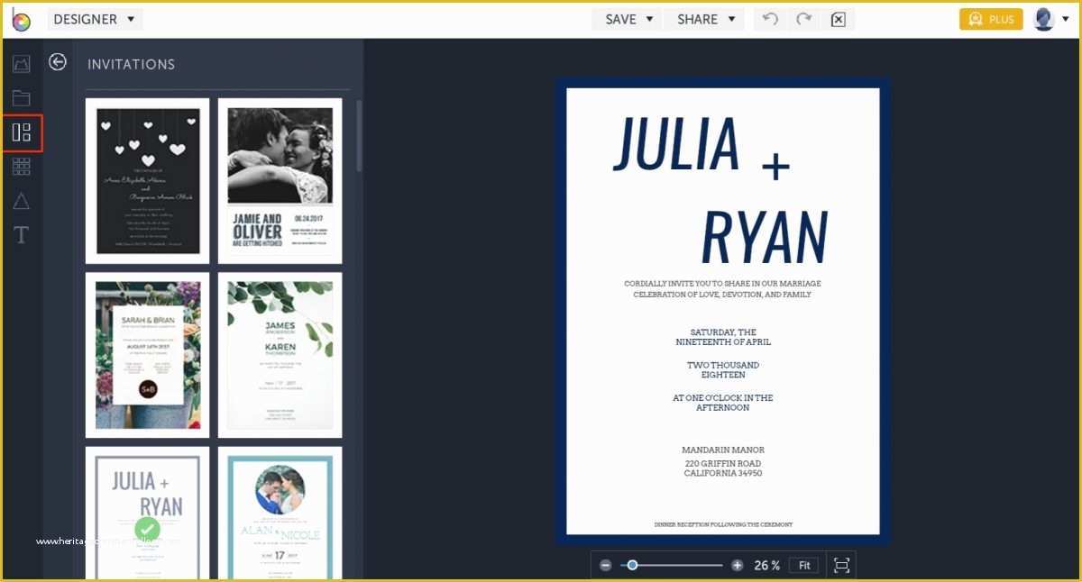This screenshot has width=1082, height=582.
Task: Open the folder sidebar icon
Action: pos(22,98)
